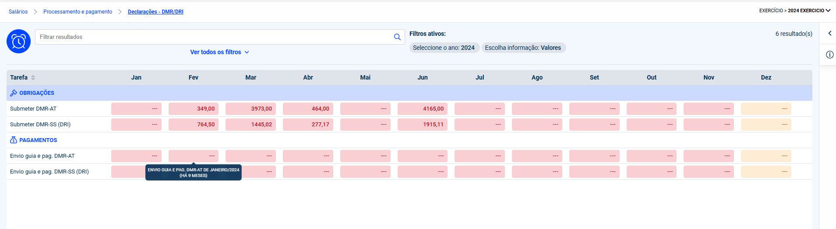Viewport: 836px width, 229px height.
Task: Click Submeter DMR-AT task label
Action: tap(33, 109)
